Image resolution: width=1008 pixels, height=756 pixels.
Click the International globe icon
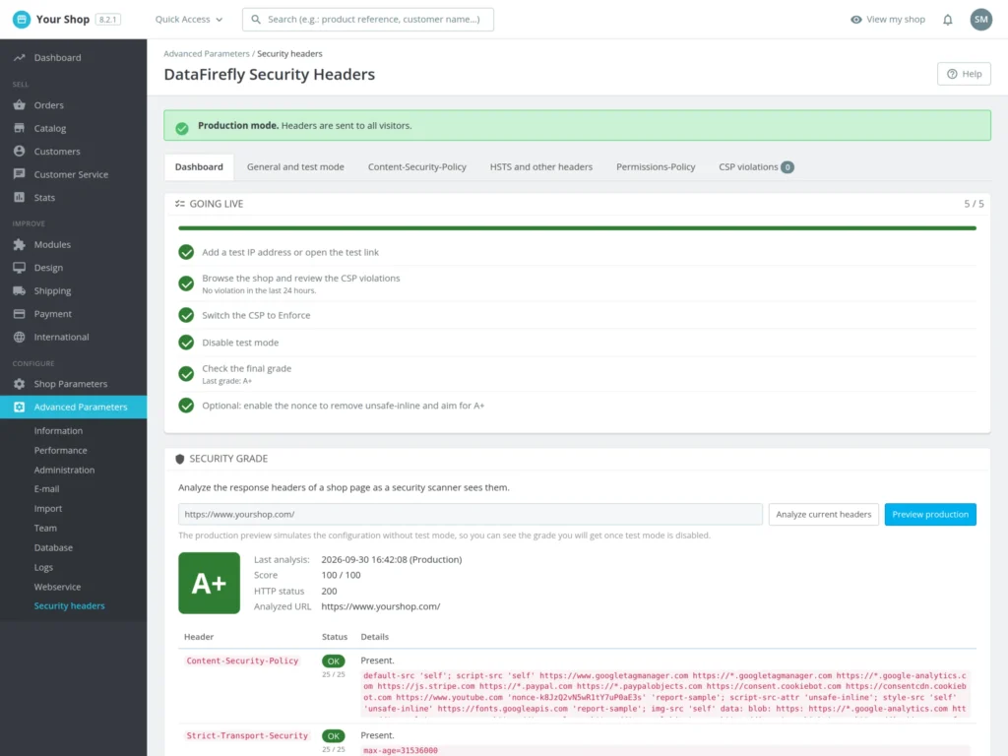click(x=20, y=337)
